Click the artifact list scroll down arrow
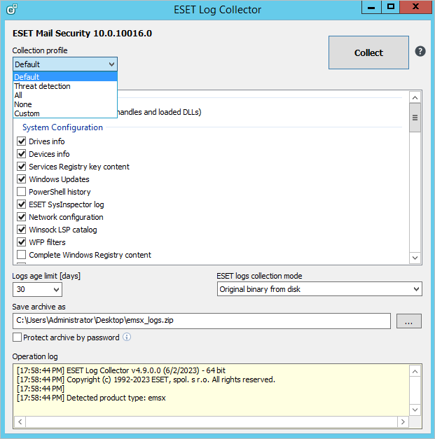 tap(415, 258)
